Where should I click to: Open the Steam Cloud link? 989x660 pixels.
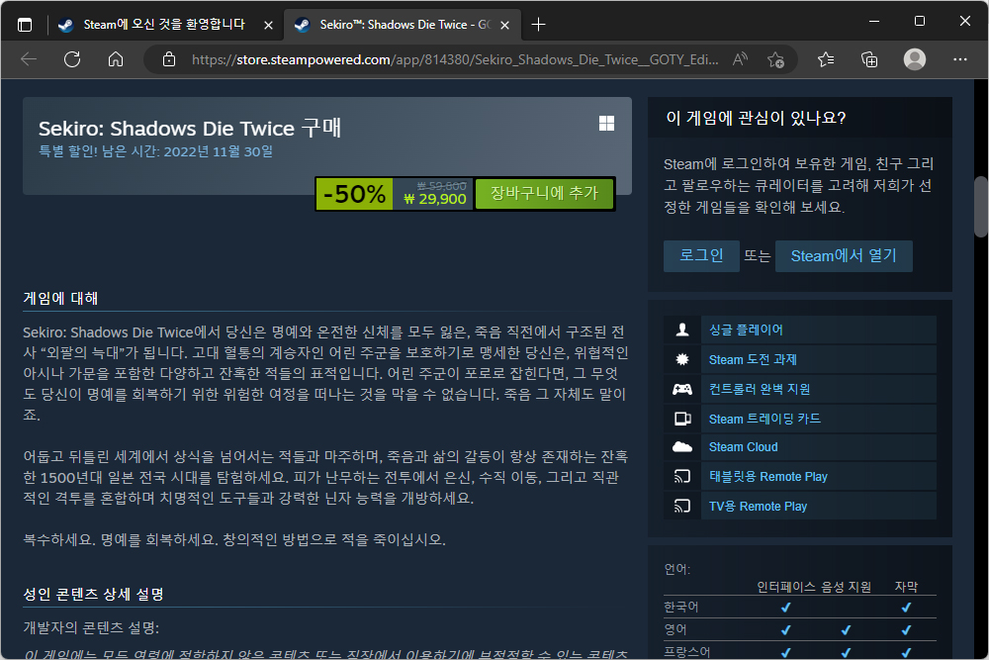point(743,446)
